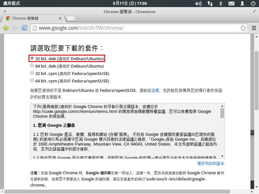Close the Chromium window

click(x=5, y=11)
